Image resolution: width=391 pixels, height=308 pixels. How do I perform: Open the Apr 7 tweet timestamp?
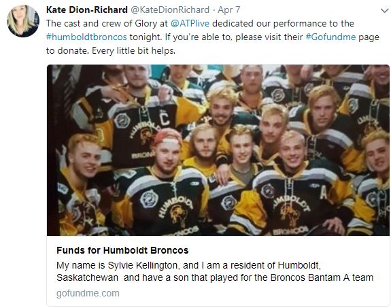point(229,10)
